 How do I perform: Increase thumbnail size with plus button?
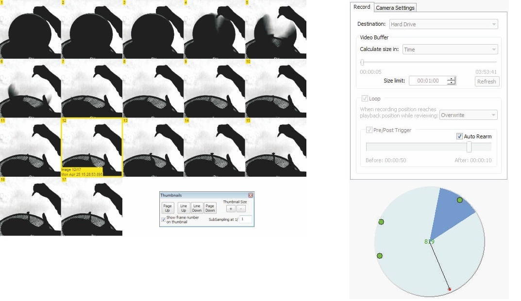[231, 208]
